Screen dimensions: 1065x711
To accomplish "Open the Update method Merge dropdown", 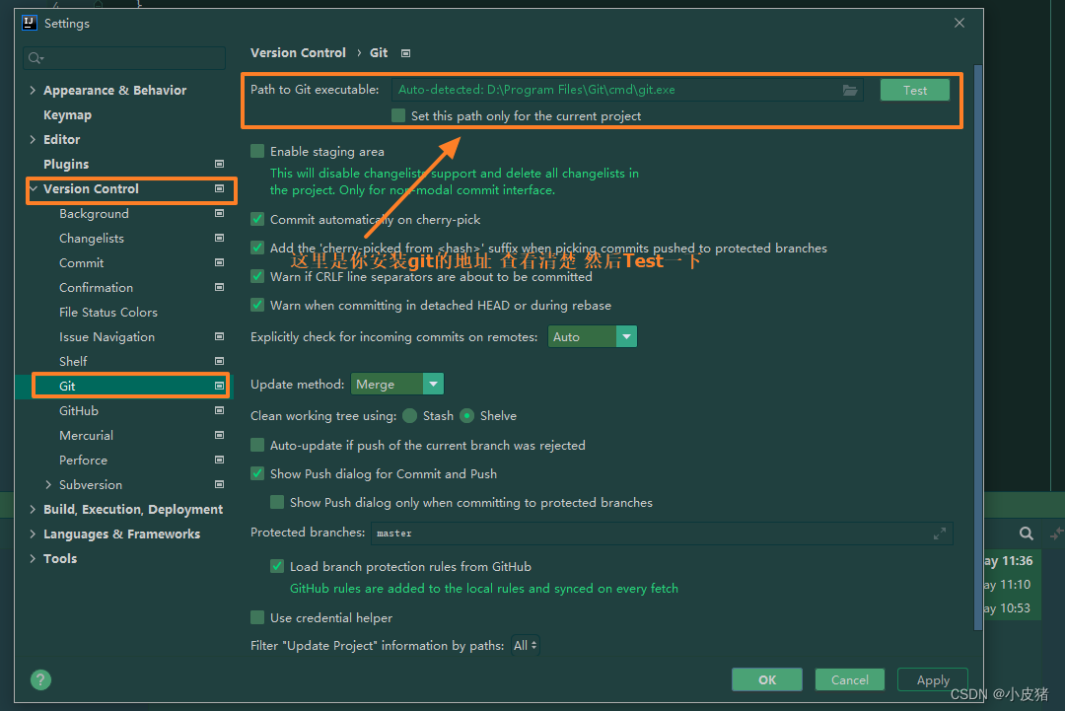I will tap(397, 385).
